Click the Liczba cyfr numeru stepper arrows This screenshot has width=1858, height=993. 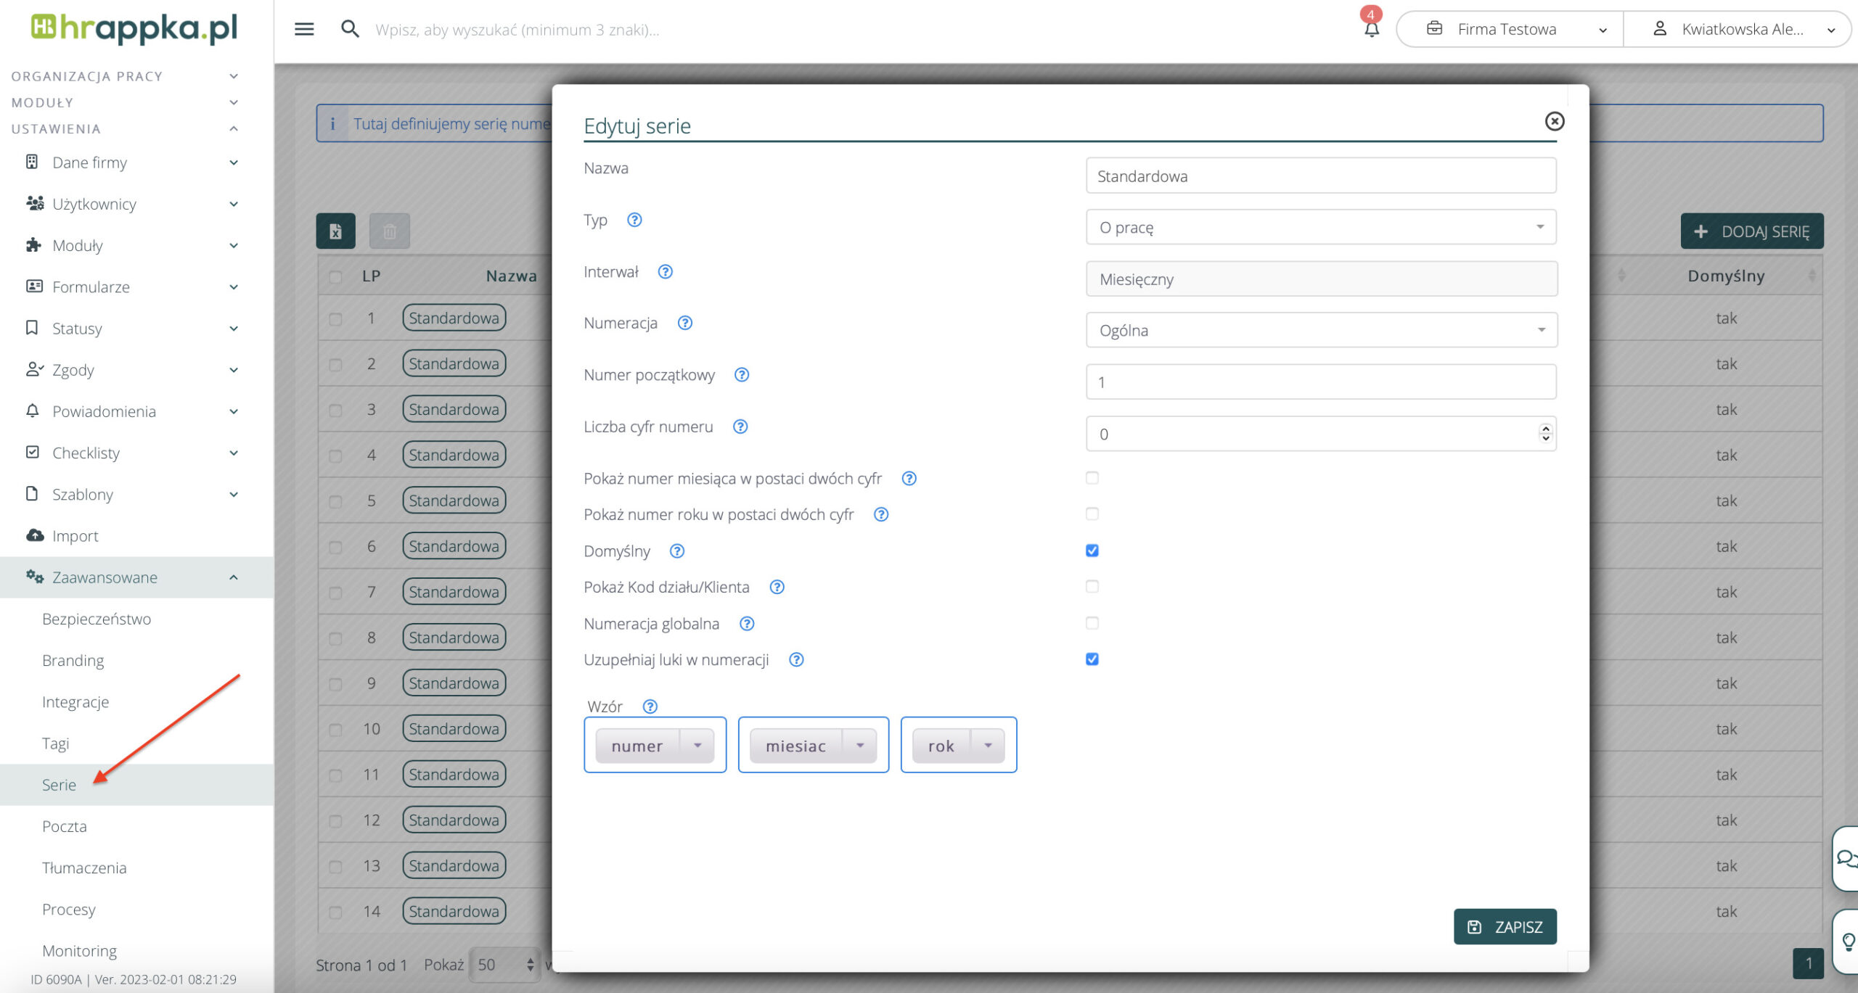(1545, 434)
